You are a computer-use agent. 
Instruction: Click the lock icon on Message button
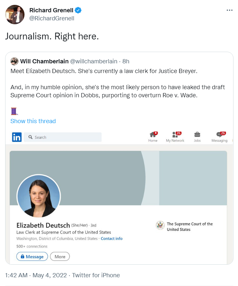tap(22, 257)
